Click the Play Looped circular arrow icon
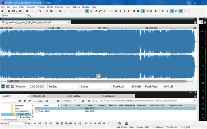This screenshot has width=207, height=129. pos(129,11)
